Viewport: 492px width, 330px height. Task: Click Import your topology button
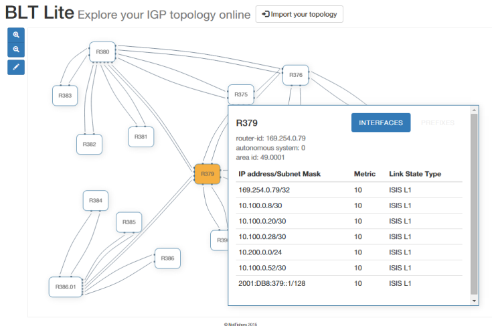coord(299,14)
